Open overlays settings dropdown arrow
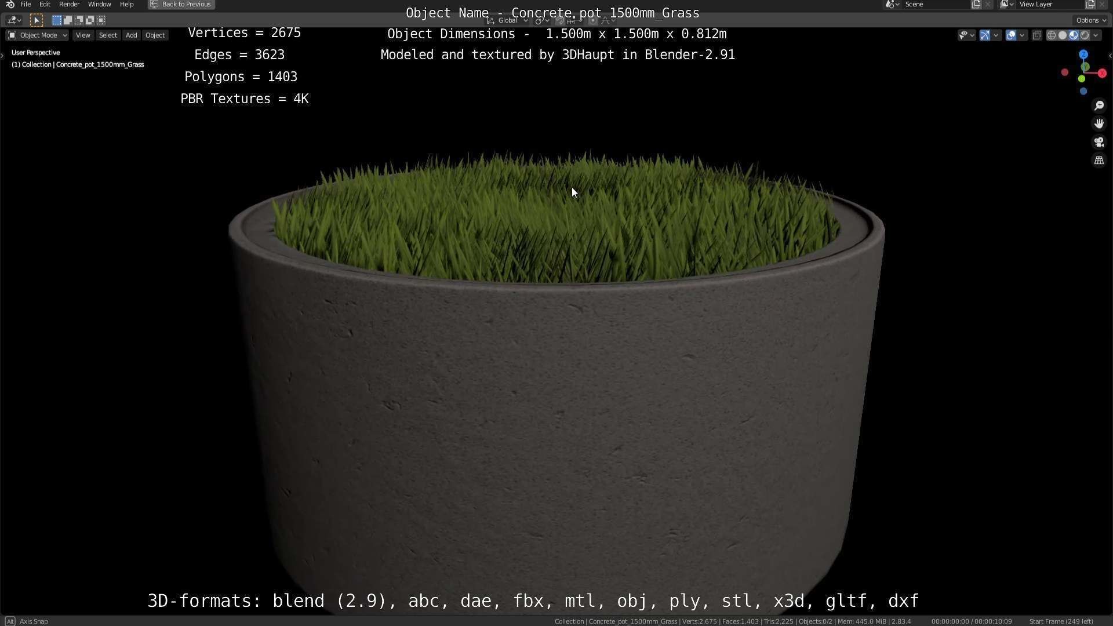1113x626 pixels. [x=1022, y=35]
